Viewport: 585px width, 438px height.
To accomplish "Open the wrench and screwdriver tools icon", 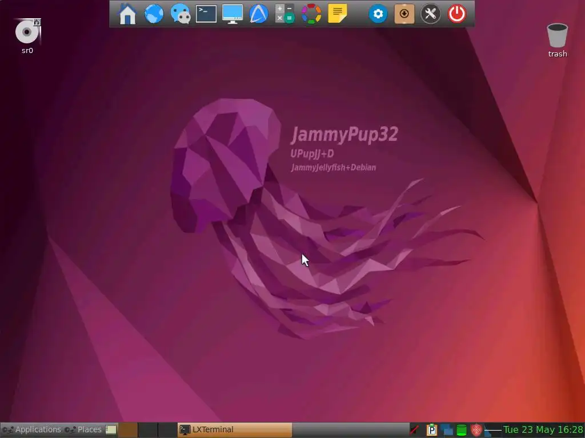I will 431,14.
